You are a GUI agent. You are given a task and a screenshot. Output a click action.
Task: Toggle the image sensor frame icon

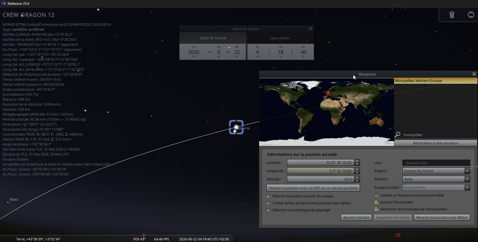click(x=471, y=15)
